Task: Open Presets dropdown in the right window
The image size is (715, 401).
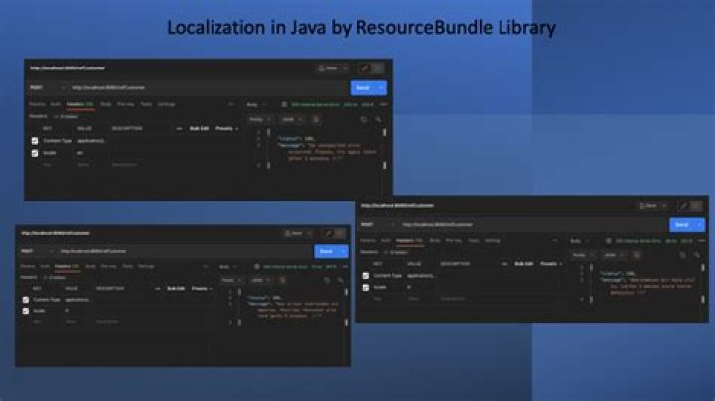Action: (551, 264)
